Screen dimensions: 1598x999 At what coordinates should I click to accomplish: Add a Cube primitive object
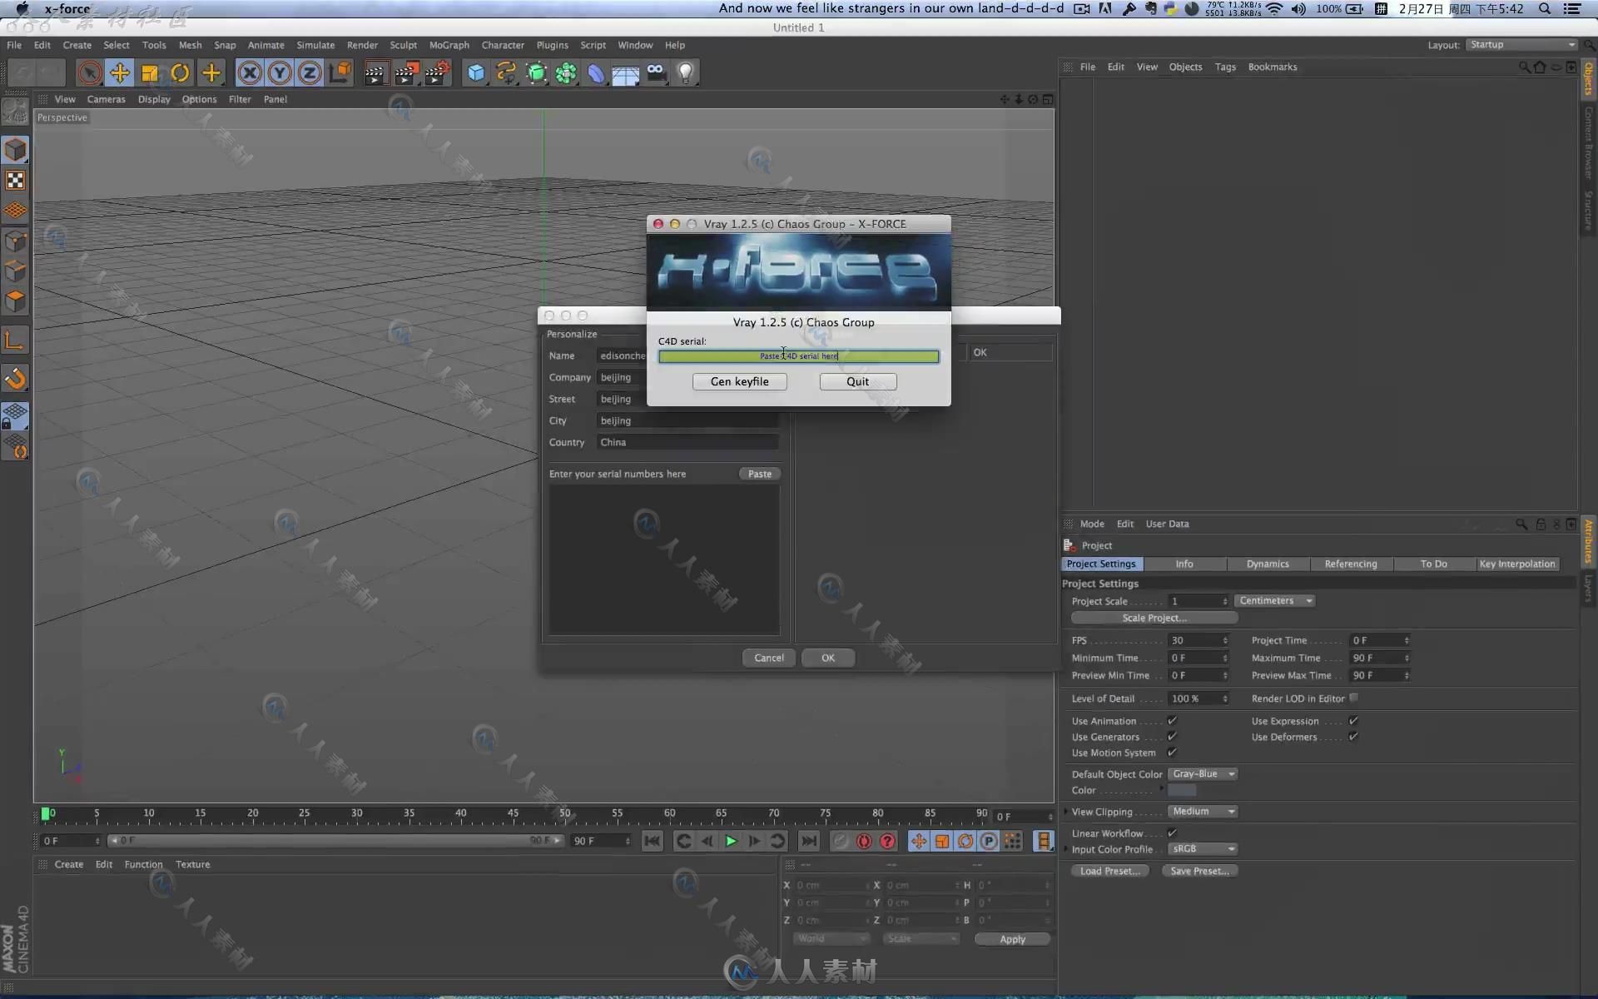pyautogui.click(x=476, y=73)
